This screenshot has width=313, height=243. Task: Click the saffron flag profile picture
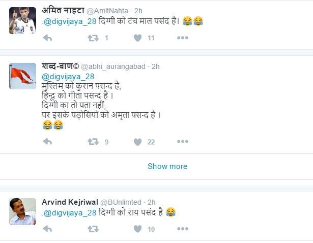[23, 76]
